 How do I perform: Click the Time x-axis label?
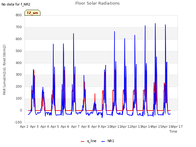click(x=173, y=131)
